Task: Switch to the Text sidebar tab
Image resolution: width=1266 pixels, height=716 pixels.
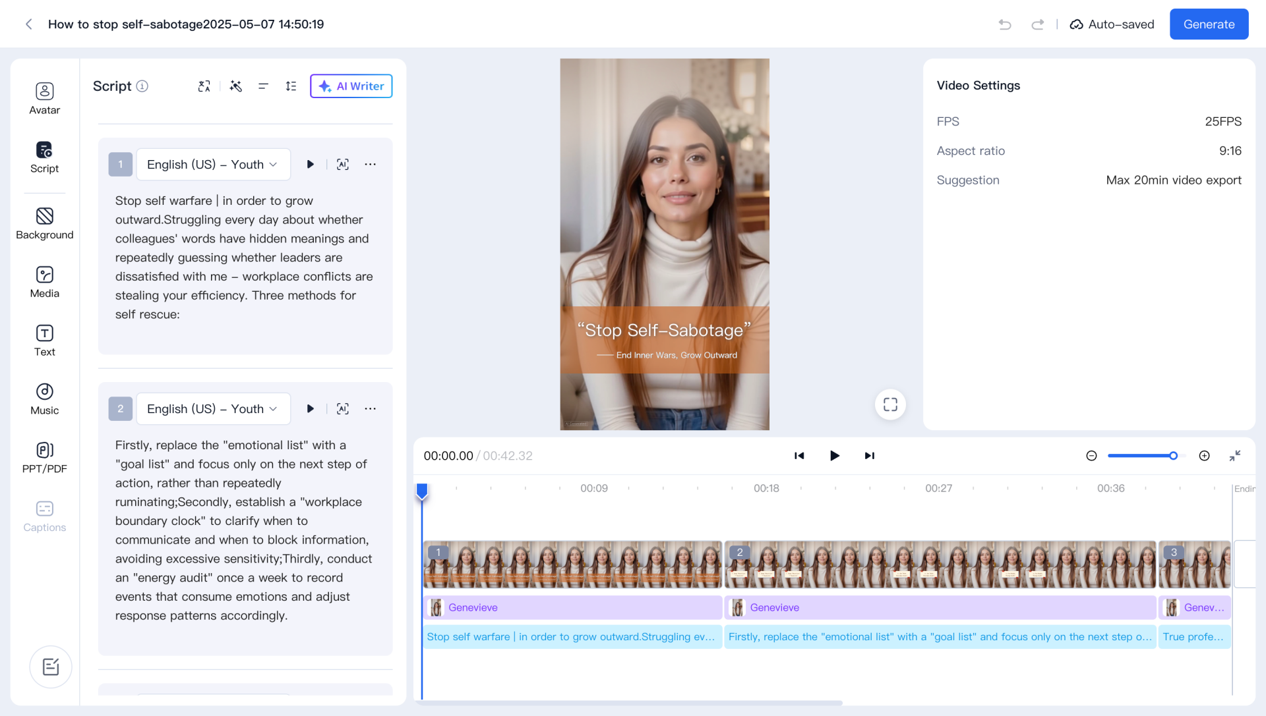Action: 44,340
